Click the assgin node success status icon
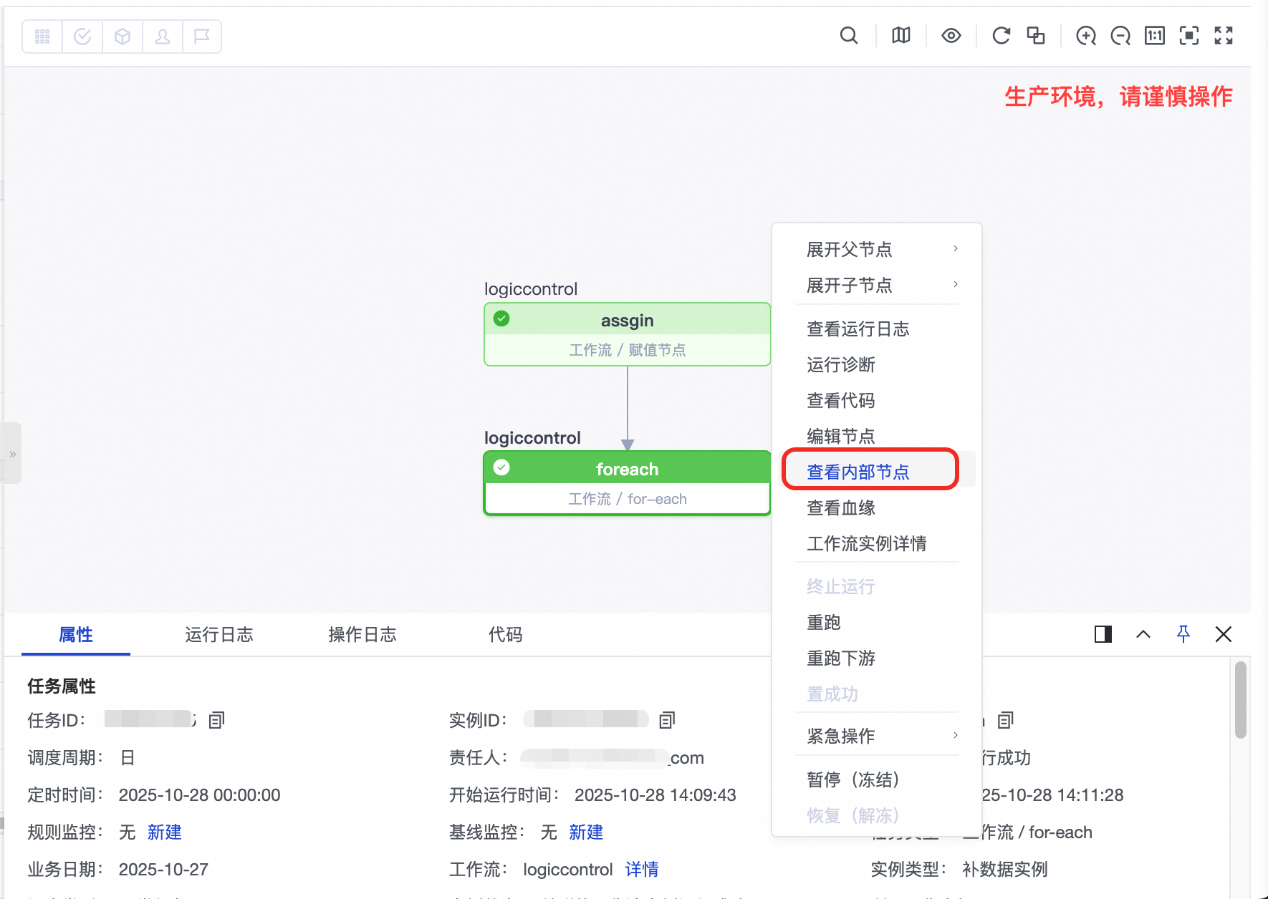Screen dimensions: 1268x899 (501, 319)
